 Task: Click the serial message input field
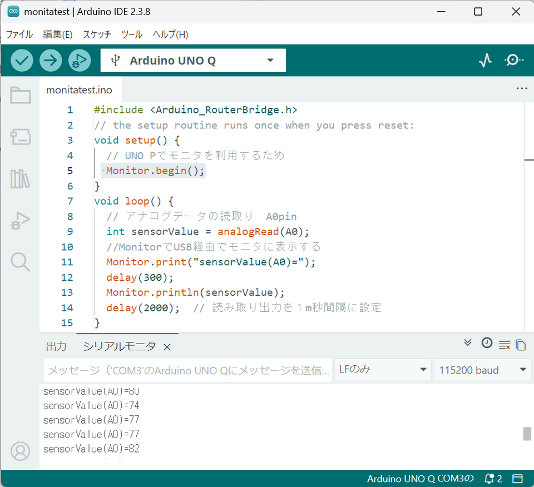[187, 370]
